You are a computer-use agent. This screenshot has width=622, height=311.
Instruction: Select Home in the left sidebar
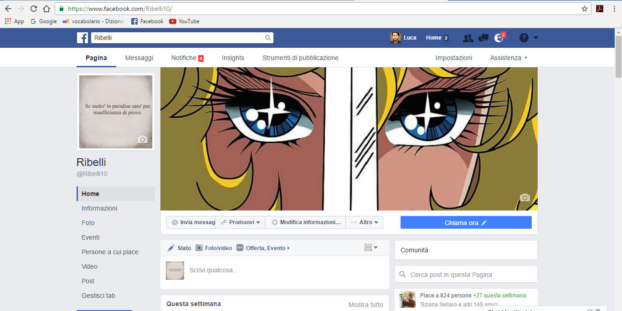click(116, 194)
